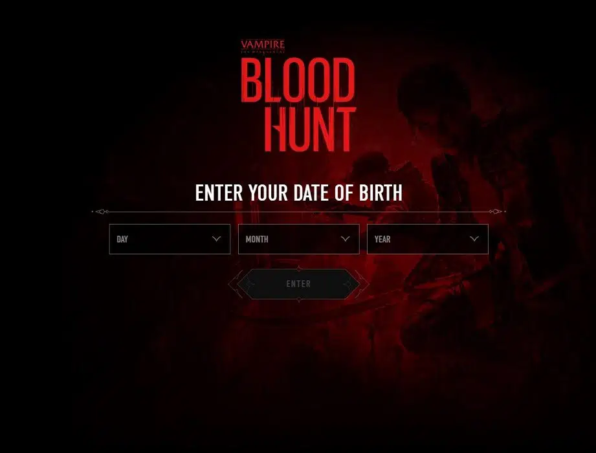Image resolution: width=596 pixels, height=453 pixels.
Task: Expand the MONTH dropdown
Action: tap(299, 239)
